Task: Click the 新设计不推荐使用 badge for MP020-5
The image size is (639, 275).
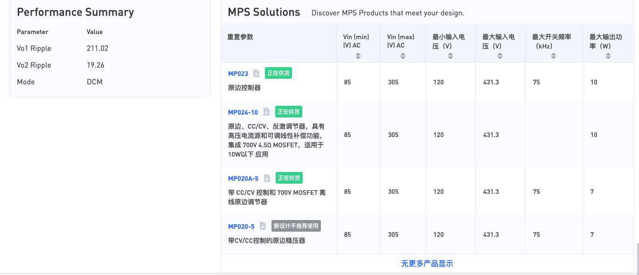Action: (x=296, y=226)
